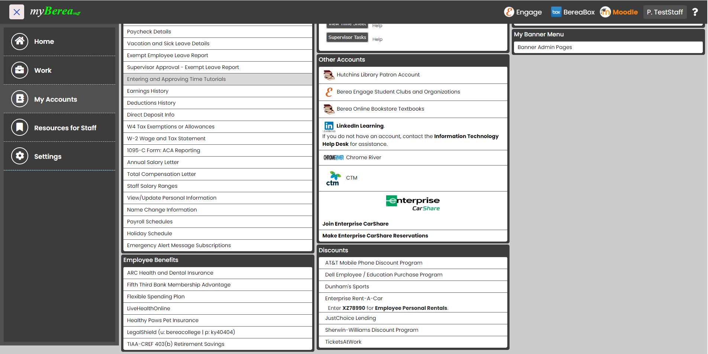Open the Chrome River account link
This screenshot has width=708, height=354.
pyautogui.click(x=363, y=157)
